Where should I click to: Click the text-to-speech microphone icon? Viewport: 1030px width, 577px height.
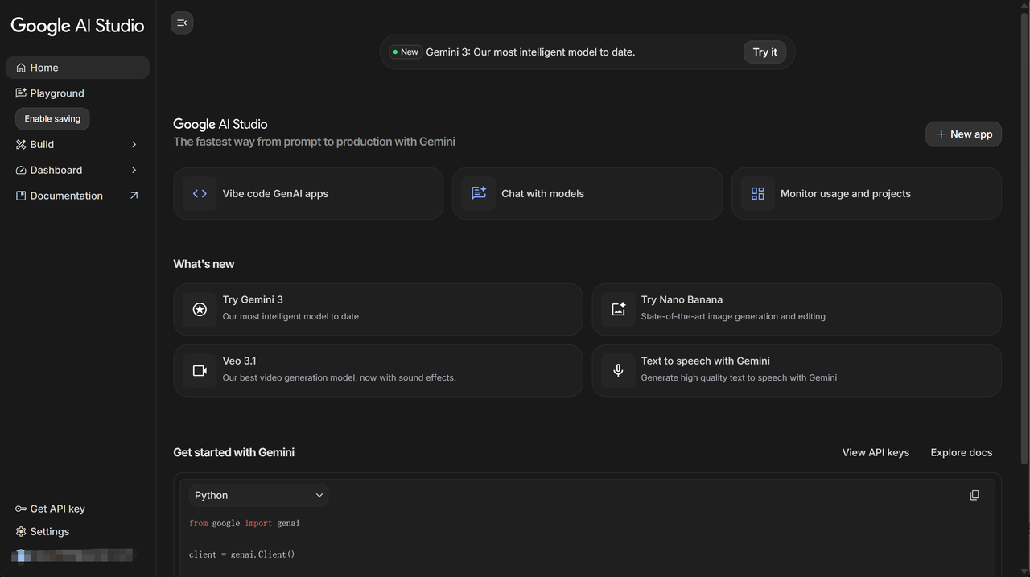pyautogui.click(x=618, y=370)
